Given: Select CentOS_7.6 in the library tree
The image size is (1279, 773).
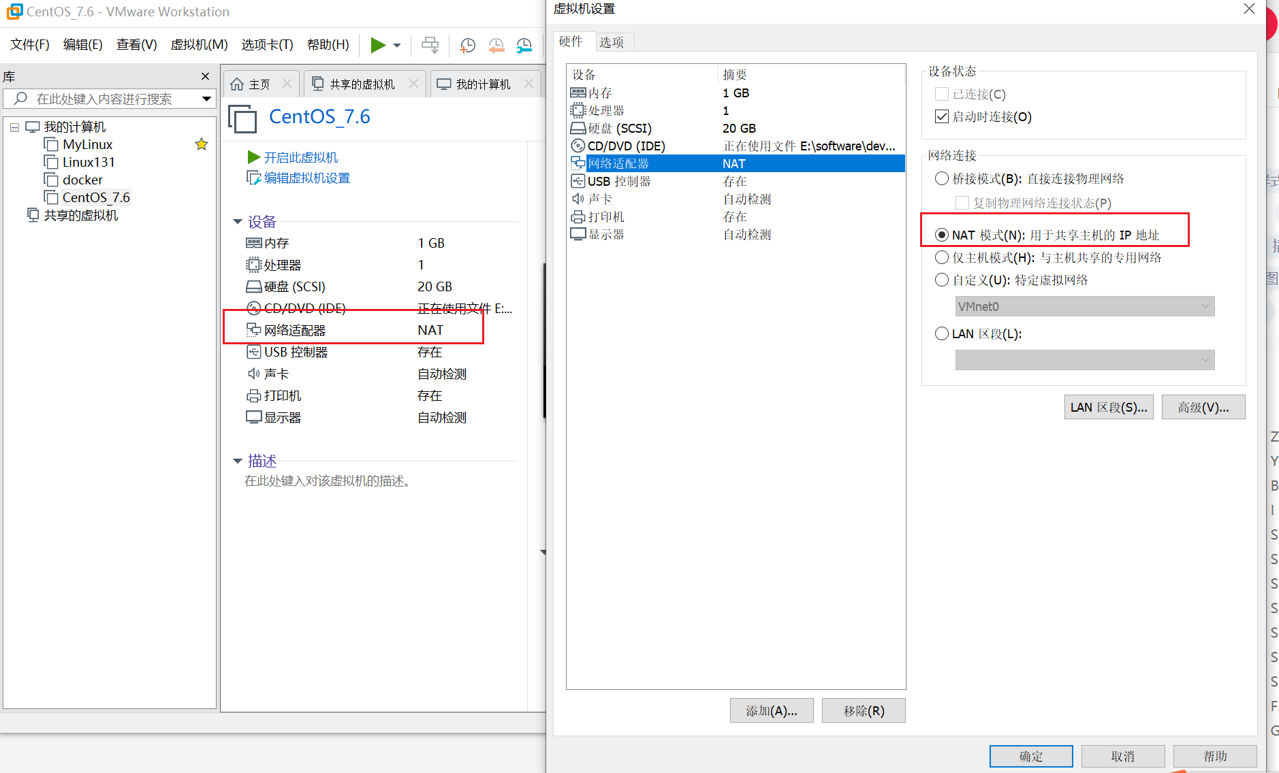Looking at the screenshot, I should point(96,197).
